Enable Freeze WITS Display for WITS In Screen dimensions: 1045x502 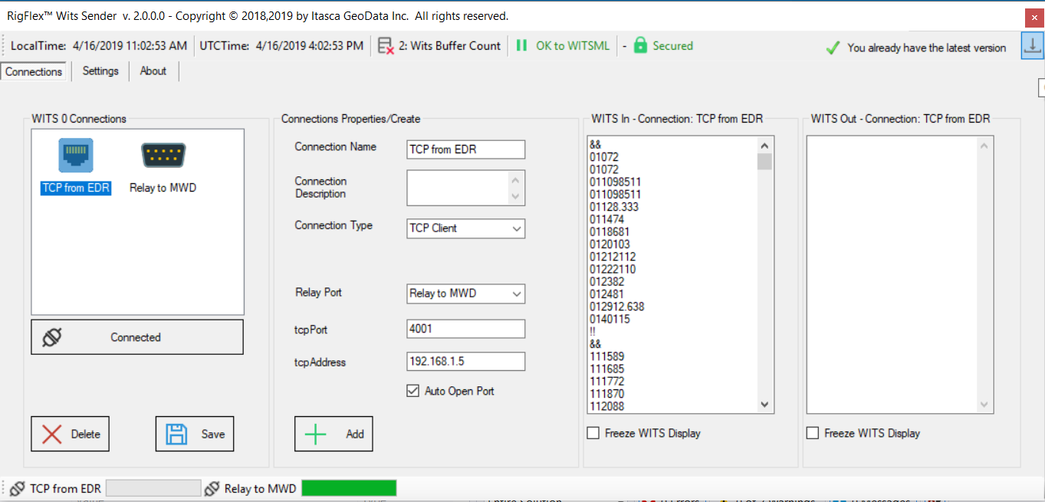tap(593, 434)
